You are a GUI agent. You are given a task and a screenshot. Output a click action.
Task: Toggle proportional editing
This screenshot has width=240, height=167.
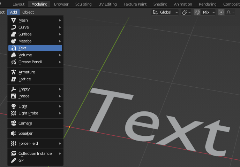[221, 12]
